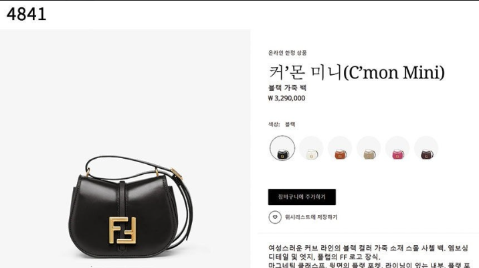
Task: Pick the dark burgundy bag color swatch
Action: click(x=426, y=148)
